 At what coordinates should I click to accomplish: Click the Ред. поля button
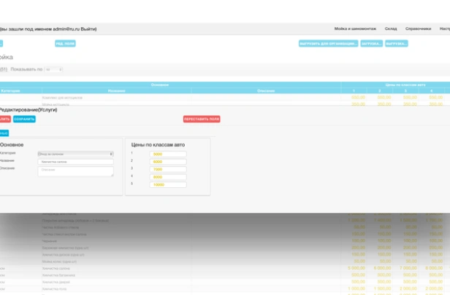point(65,44)
